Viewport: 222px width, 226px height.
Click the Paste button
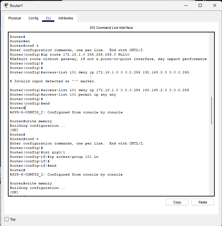(x=203, y=202)
